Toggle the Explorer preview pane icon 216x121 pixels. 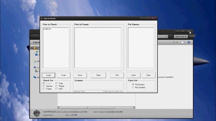[183, 42]
